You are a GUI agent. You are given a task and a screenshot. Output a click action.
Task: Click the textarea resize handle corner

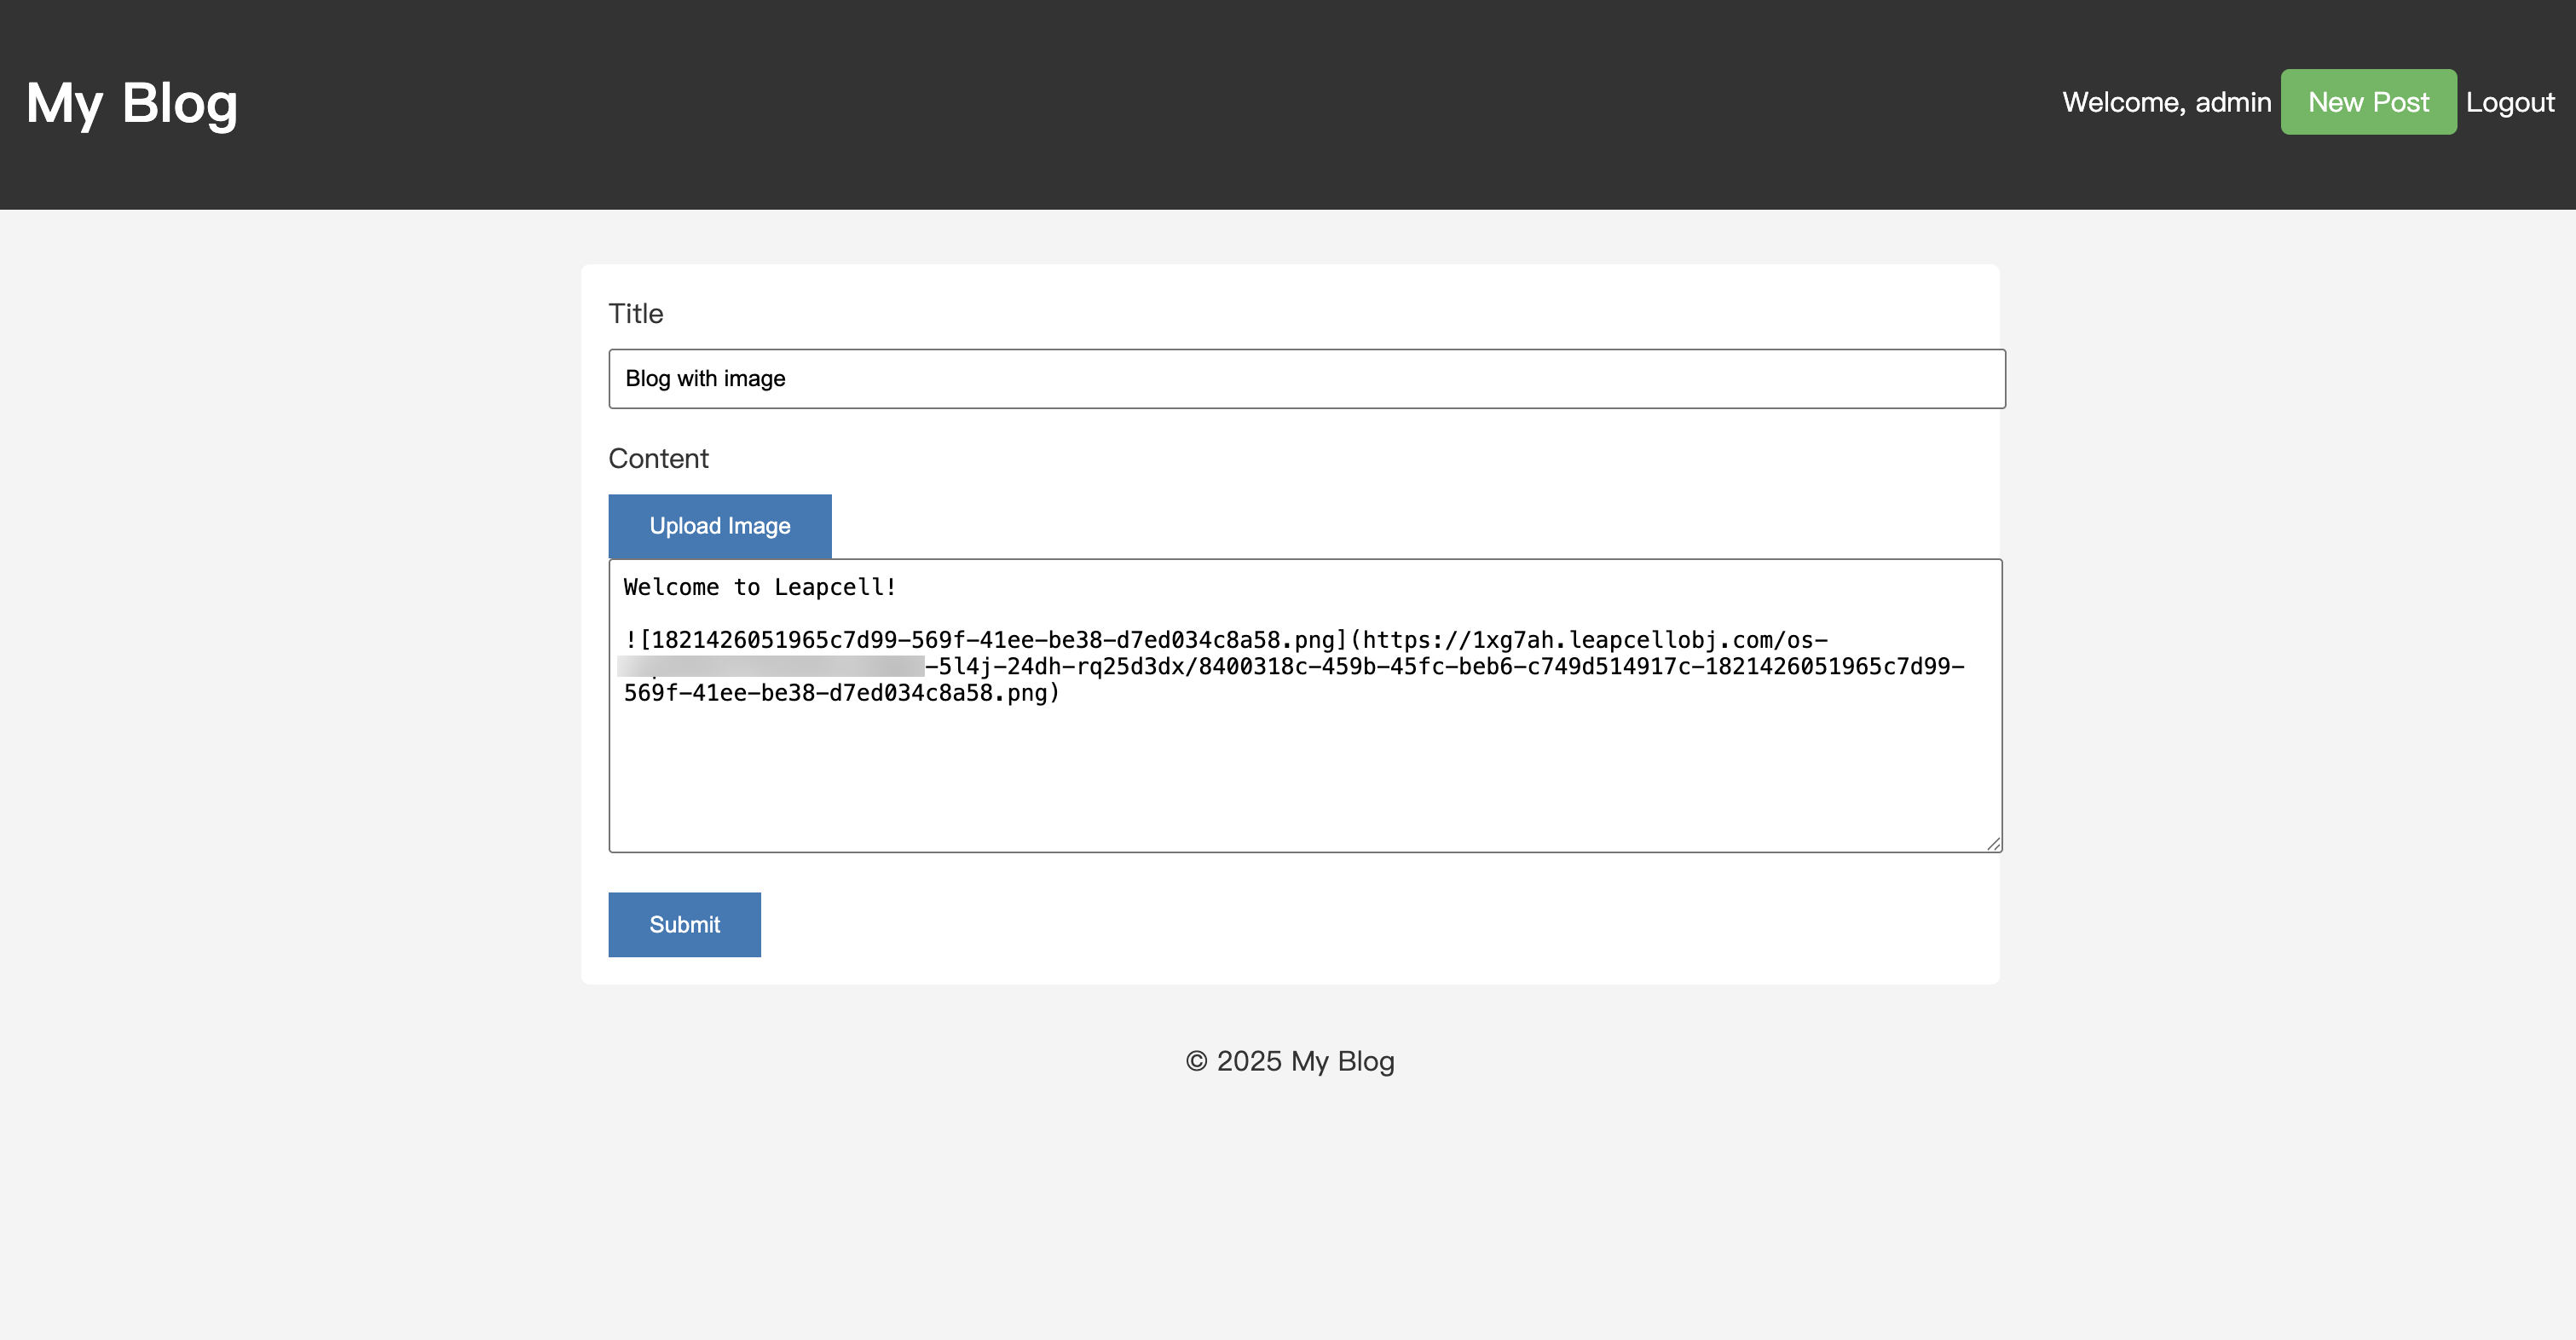[1993, 844]
